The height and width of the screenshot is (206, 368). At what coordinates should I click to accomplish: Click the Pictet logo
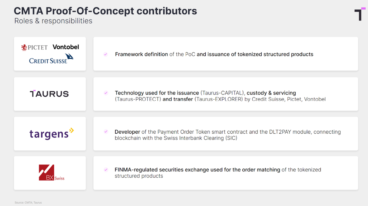[x=34, y=48]
